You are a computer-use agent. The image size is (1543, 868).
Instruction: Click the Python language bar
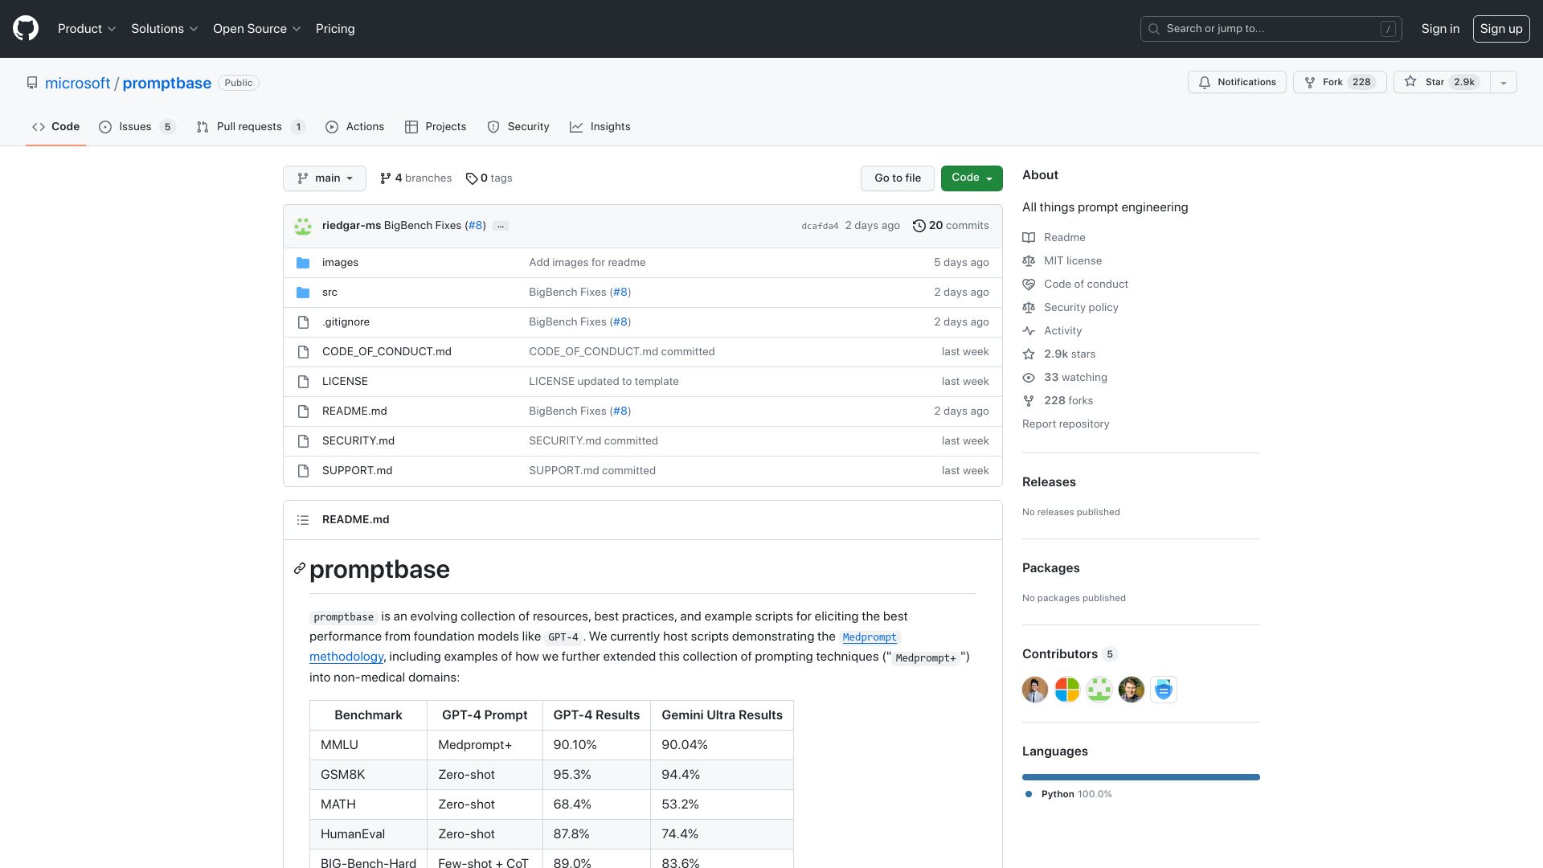pyautogui.click(x=1141, y=777)
